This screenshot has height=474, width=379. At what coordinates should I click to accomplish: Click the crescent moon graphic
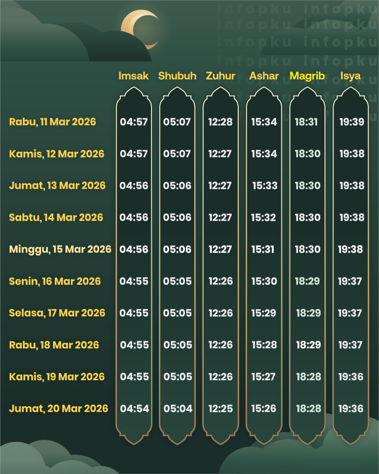[x=140, y=29]
